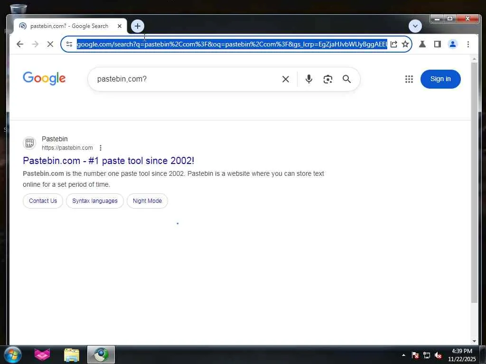
Task: Stop loading the page
Action: coord(50,44)
